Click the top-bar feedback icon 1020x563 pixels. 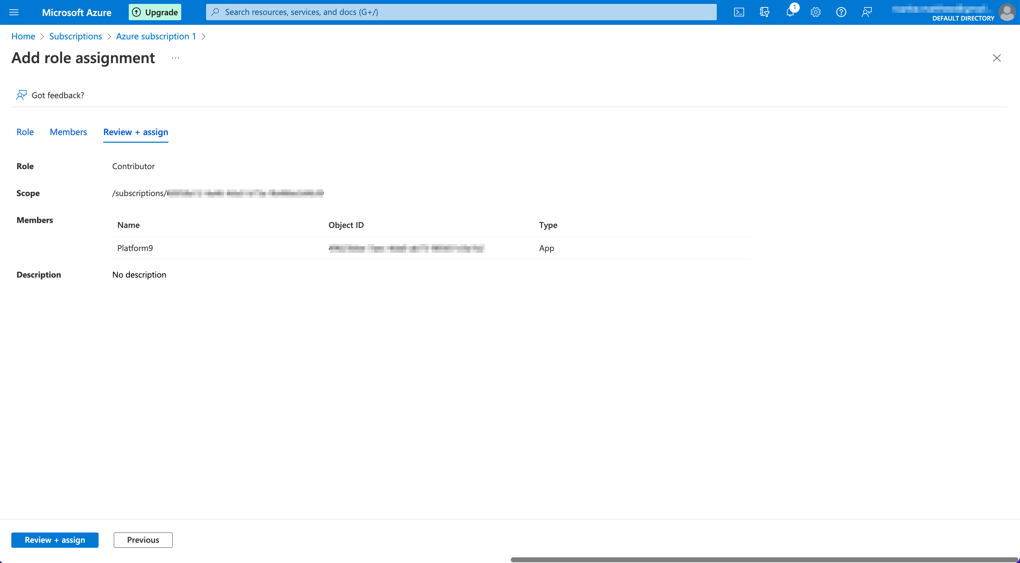tap(867, 12)
